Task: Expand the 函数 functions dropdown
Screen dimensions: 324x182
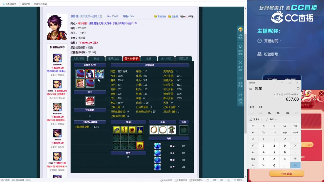Action: [271, 119]
